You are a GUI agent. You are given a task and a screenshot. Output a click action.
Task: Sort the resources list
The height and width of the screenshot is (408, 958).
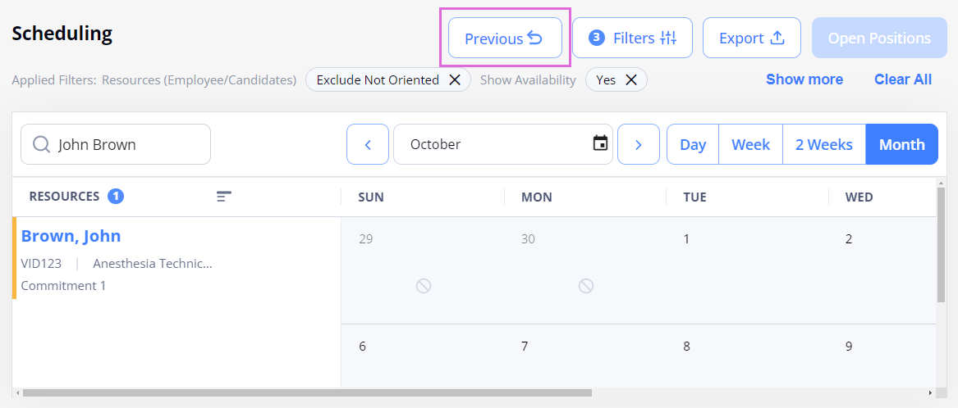tap(224, 197)
